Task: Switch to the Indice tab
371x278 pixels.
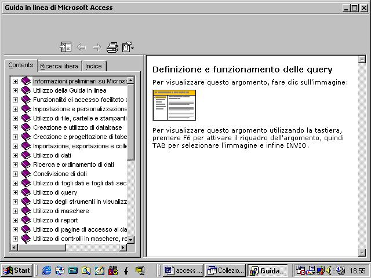Action: tap(93, 66)
